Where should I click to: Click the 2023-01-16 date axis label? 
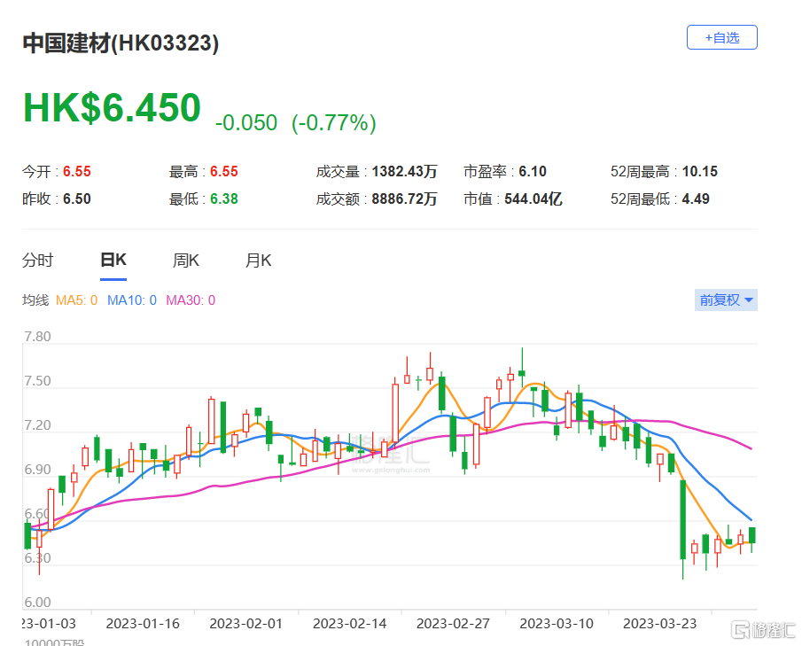(143, 624)
